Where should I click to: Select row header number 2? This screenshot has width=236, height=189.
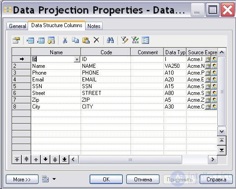click(x=21, y=66)
